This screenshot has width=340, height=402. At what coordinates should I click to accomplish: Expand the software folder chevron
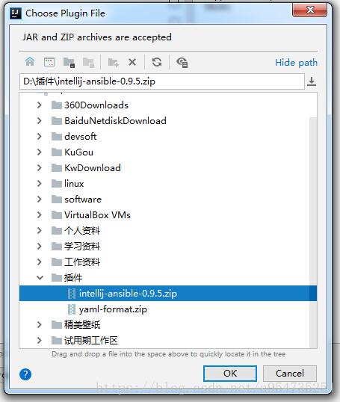39,200
